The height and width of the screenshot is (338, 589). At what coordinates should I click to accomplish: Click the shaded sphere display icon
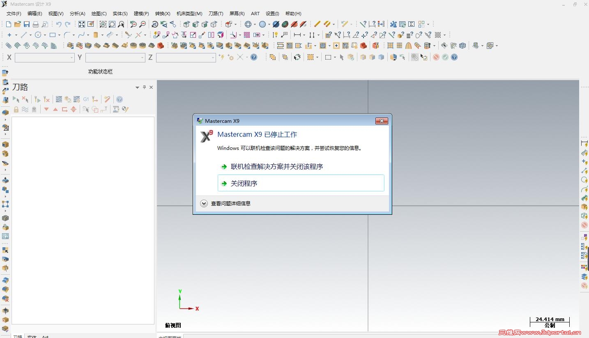262,24
